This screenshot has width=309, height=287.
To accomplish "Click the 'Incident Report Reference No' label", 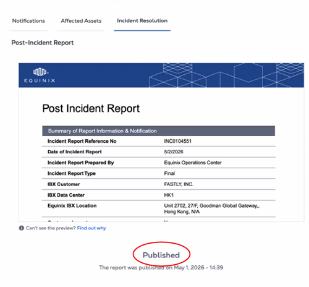I will click(82, 141).
